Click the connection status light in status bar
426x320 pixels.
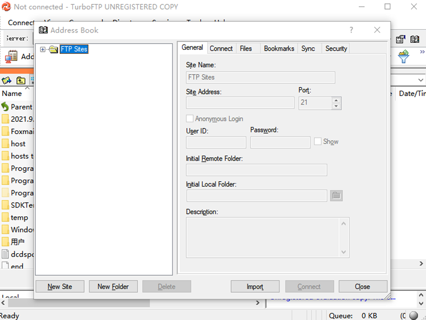[414, 315]
